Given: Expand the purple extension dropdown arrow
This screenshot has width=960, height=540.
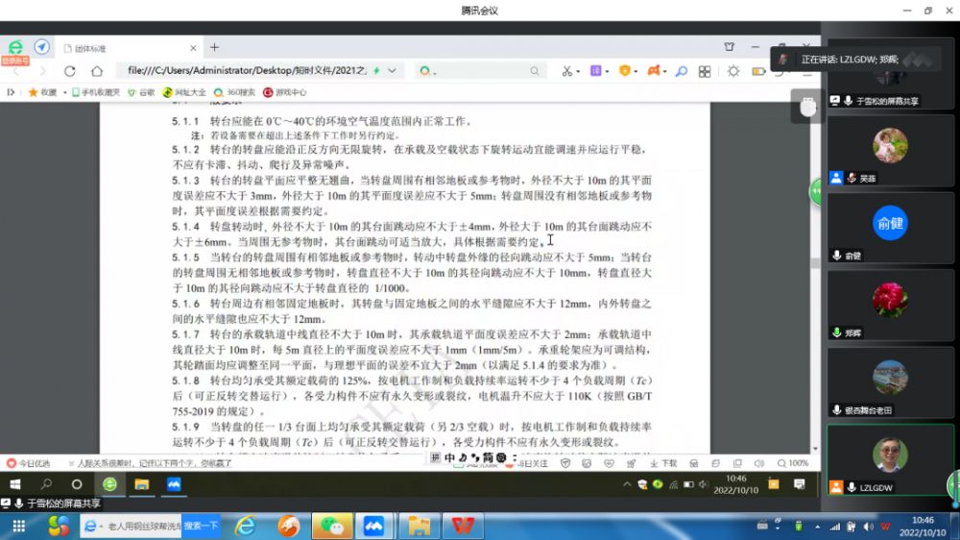Looking at the screenshot, I should click(607, 72).
